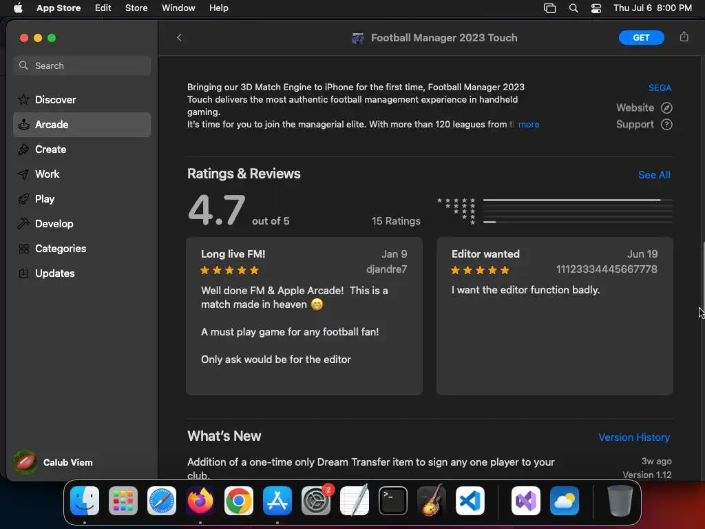Click the Website link text
Image resolution: width=705 pixels, height=529 pixels.
click(635, 108)
